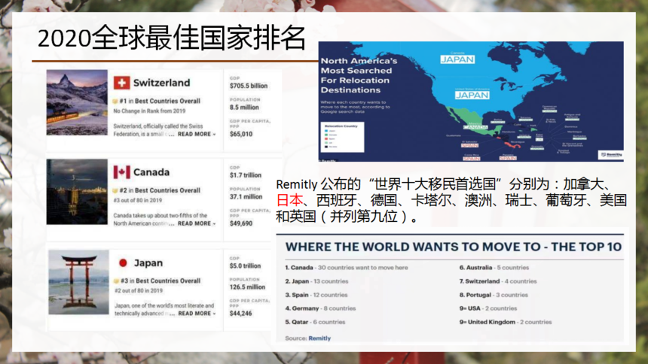This screenshot has height=364, width=648.
Task: Select "7. Switzerland - 4 countries" entry
Action: pos(498,281)
